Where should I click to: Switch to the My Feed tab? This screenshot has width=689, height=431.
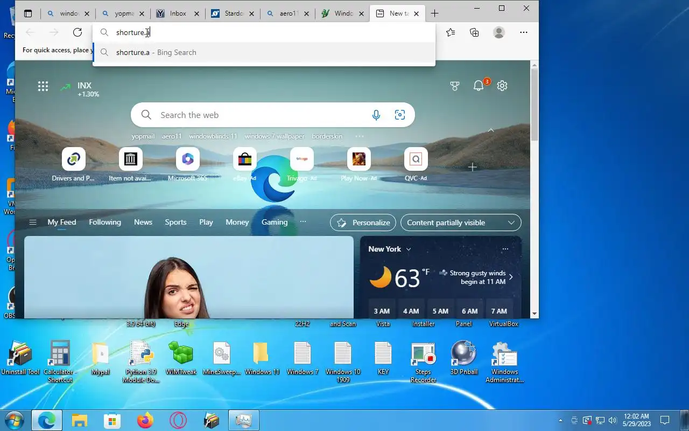62,222
